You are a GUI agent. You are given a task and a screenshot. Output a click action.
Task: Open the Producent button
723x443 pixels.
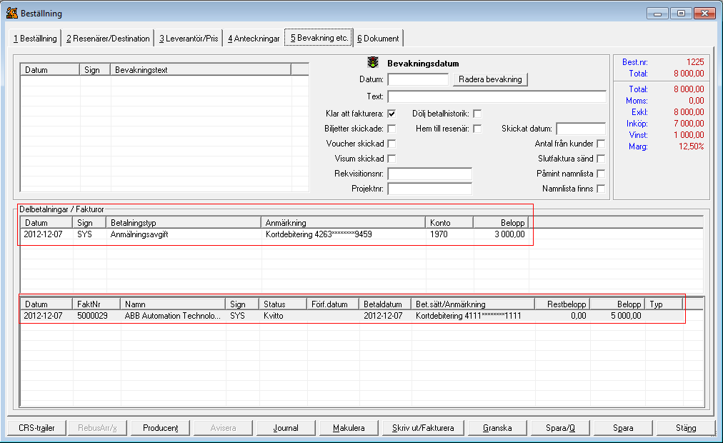pyautogui.click(x=160, y=428)
